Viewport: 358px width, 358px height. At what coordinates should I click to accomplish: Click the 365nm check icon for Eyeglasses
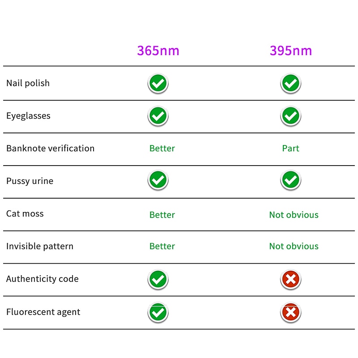click(158, 116)
